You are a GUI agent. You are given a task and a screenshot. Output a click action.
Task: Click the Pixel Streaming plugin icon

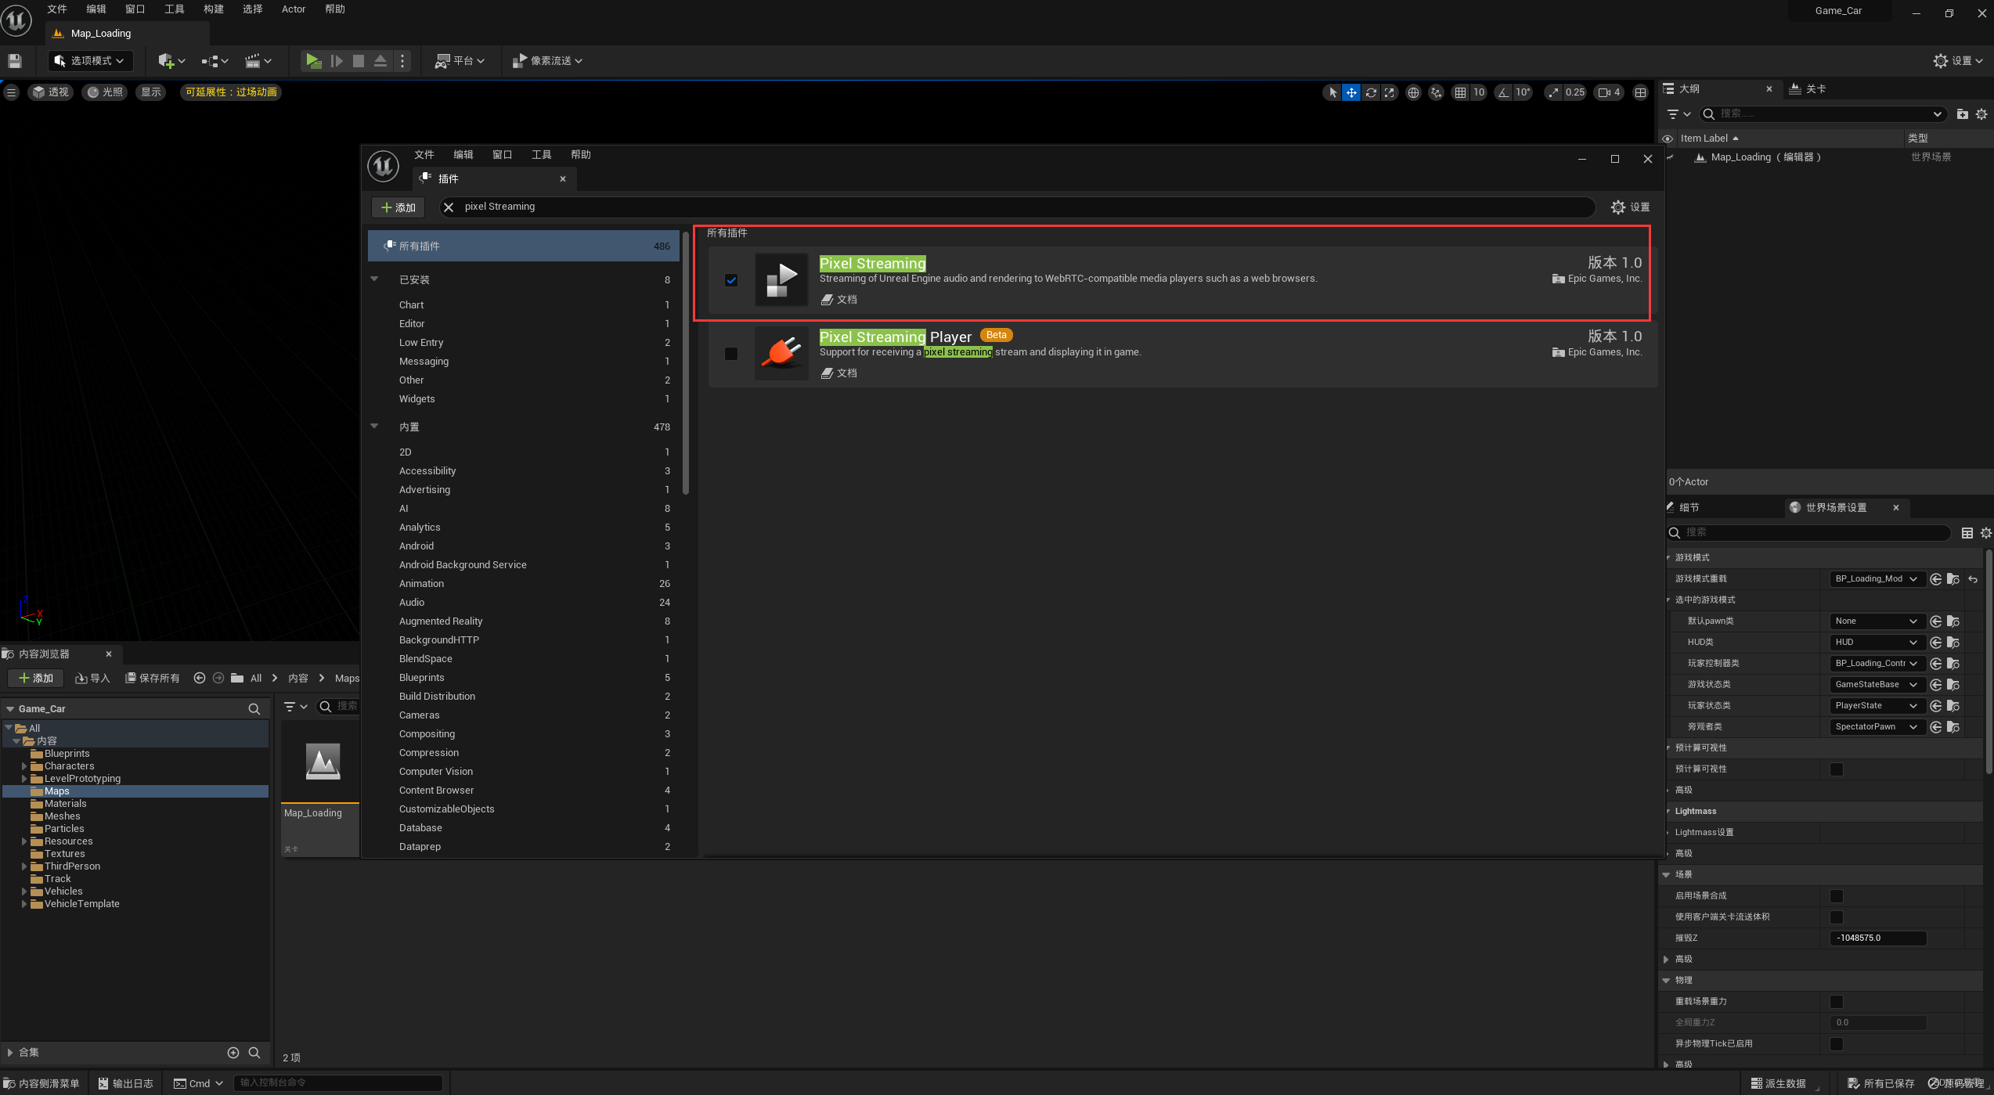[781, 279]
